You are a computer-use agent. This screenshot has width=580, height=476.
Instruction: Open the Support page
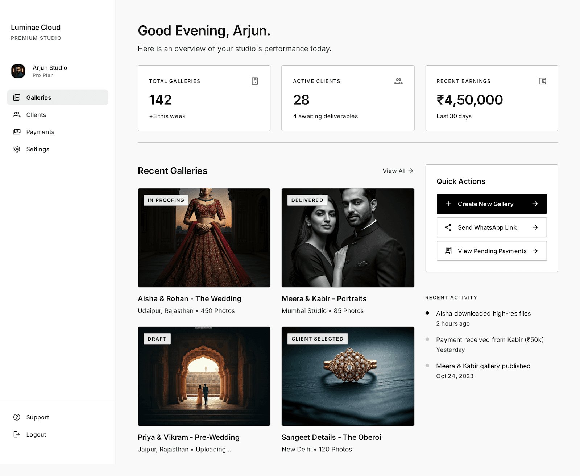click(58, 417)
